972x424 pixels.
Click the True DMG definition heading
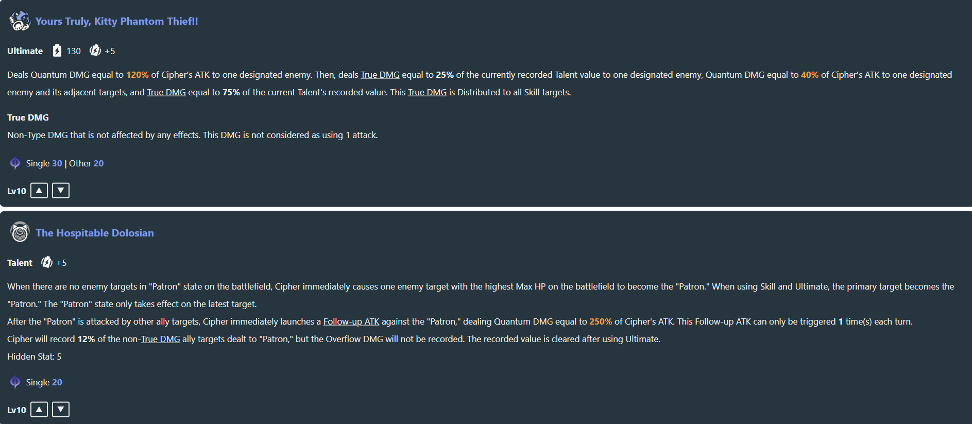click(x=28, y=117)
